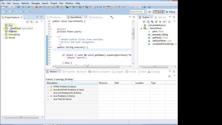Select the Java EE perspective
This screenshot has height=125, width=222.
click(x=159, y=12)
